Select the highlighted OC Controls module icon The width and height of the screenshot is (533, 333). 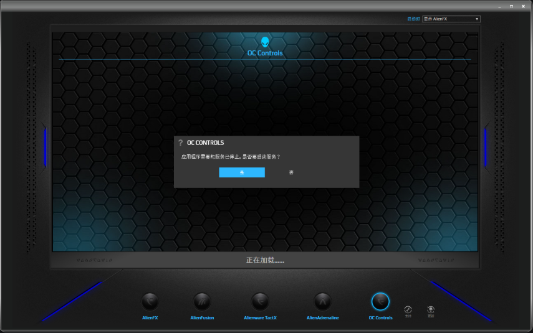coord(380,302)
